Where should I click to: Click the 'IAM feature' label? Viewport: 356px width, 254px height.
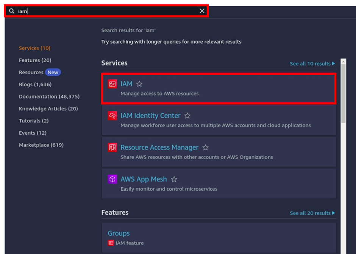(130, 243)
